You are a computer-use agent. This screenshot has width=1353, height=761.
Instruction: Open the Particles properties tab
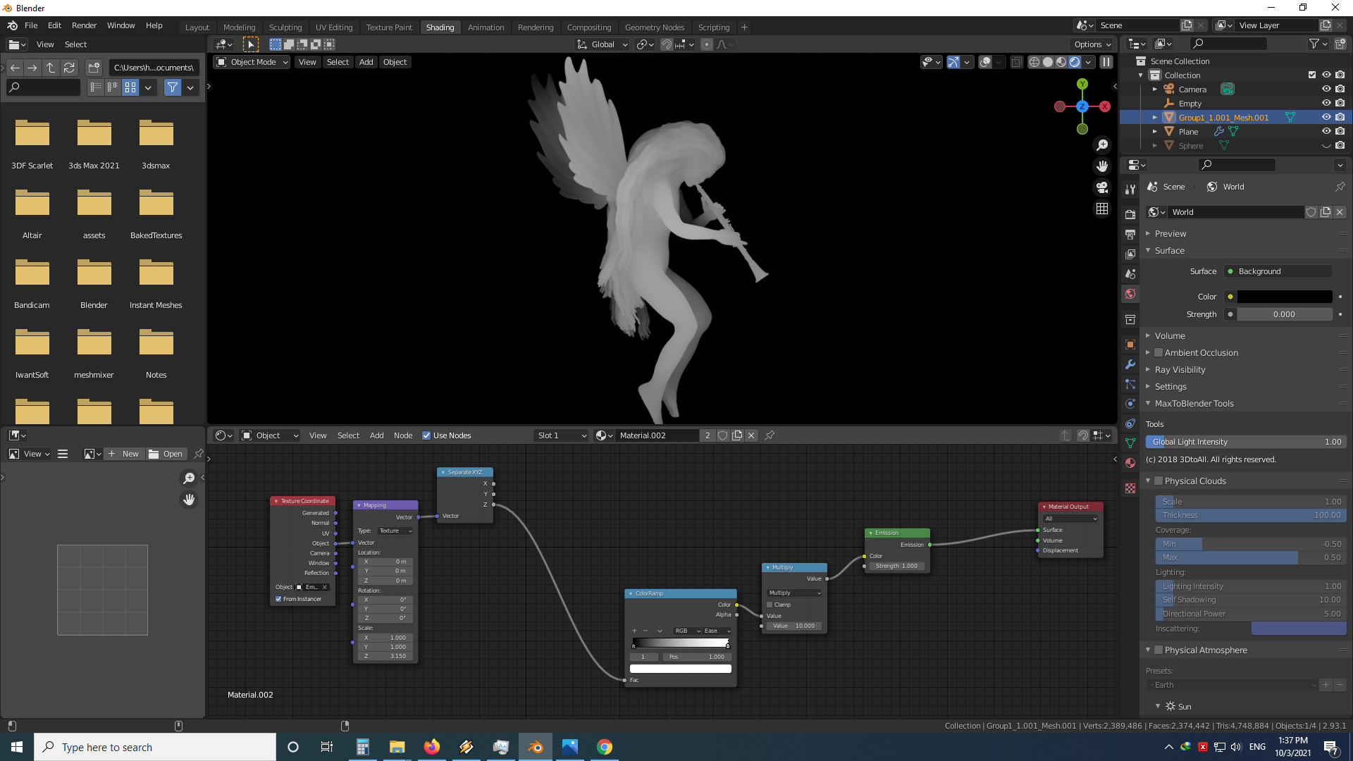click(x=1130, y=384)
